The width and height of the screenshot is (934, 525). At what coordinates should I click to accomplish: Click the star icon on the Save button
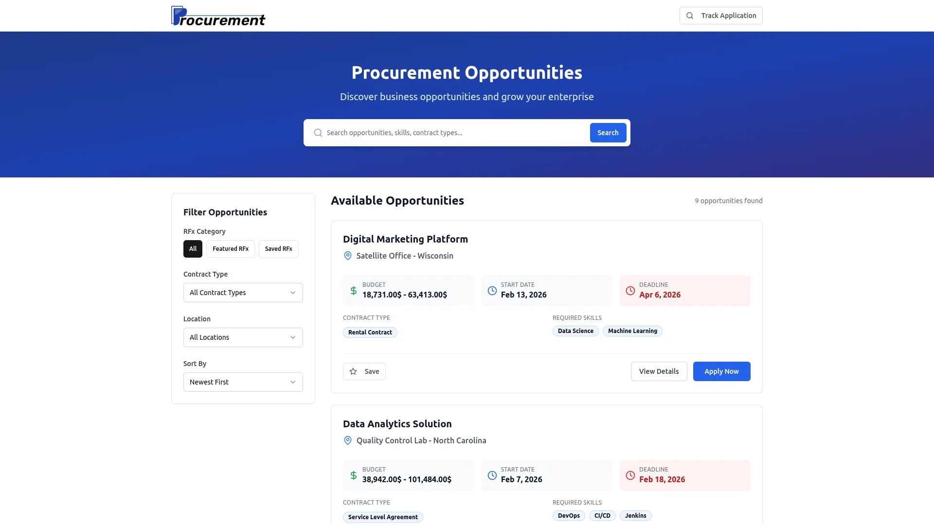click(x=353, y=371)
